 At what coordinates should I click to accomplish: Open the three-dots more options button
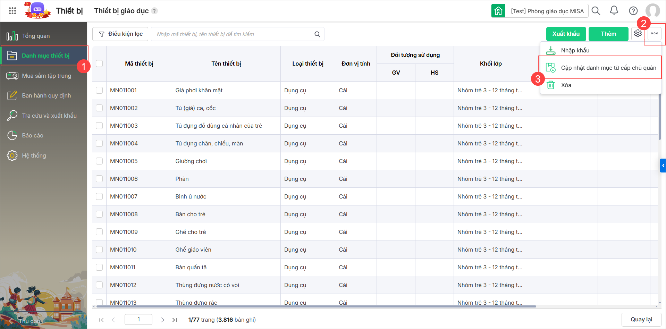click(x=654, y=34)
